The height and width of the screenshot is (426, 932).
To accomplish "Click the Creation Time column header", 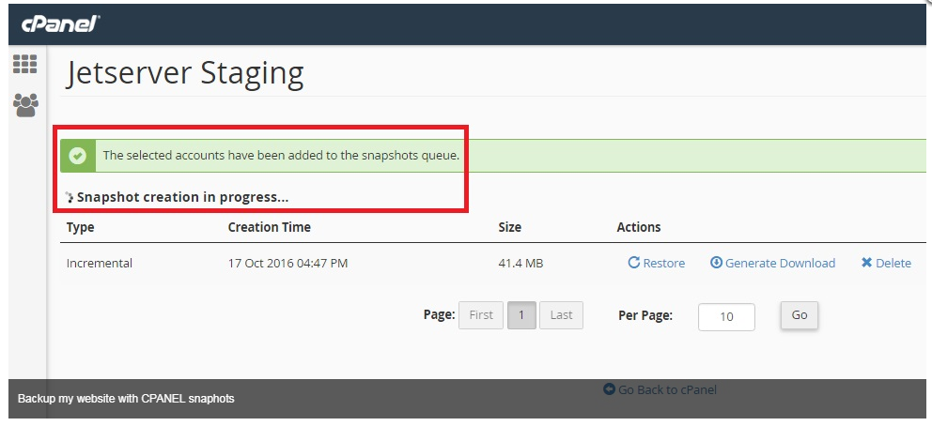I will click(270, 227).
